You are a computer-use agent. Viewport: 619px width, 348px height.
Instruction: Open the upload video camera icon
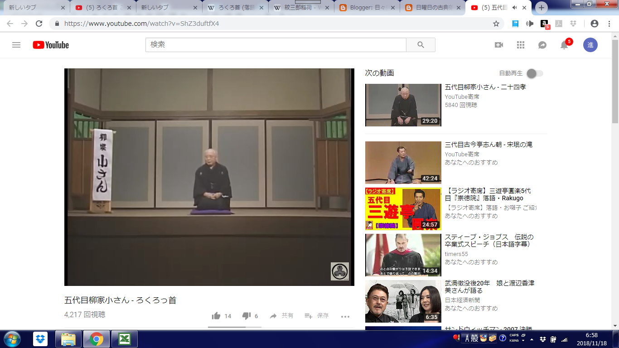(x=499, y=45)
